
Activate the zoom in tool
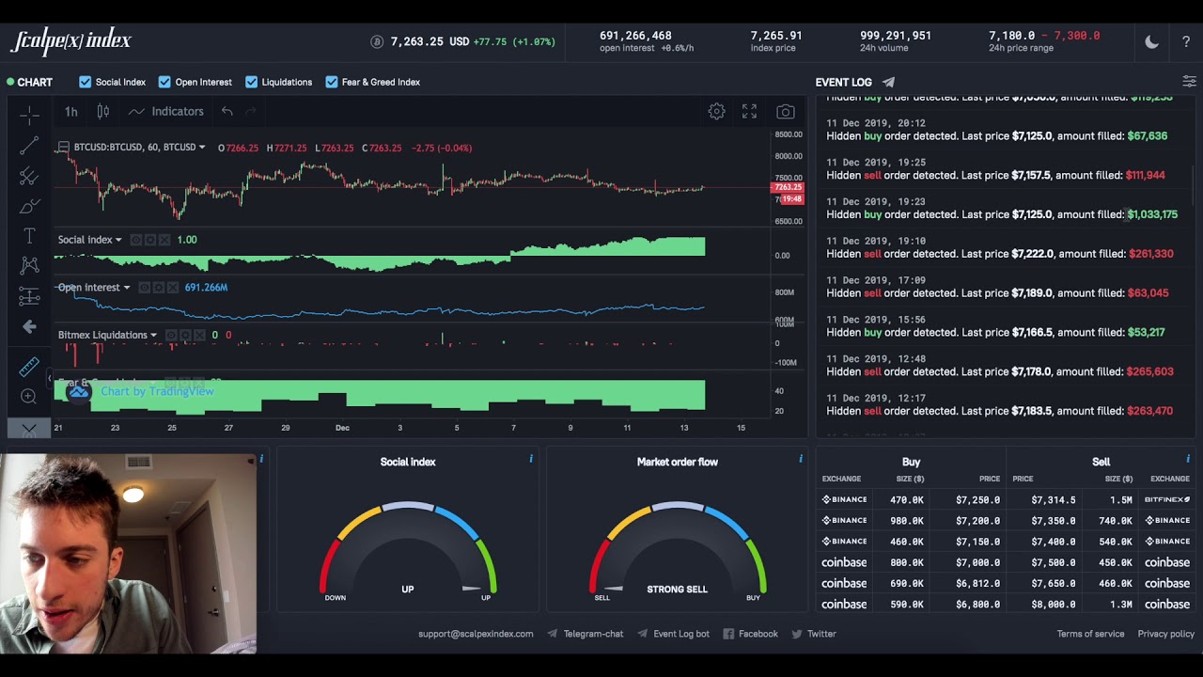[x=29, y=397]
